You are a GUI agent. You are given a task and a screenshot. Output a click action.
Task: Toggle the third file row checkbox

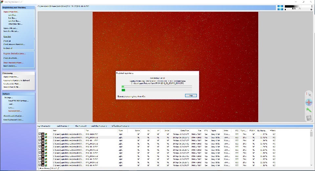40,140
